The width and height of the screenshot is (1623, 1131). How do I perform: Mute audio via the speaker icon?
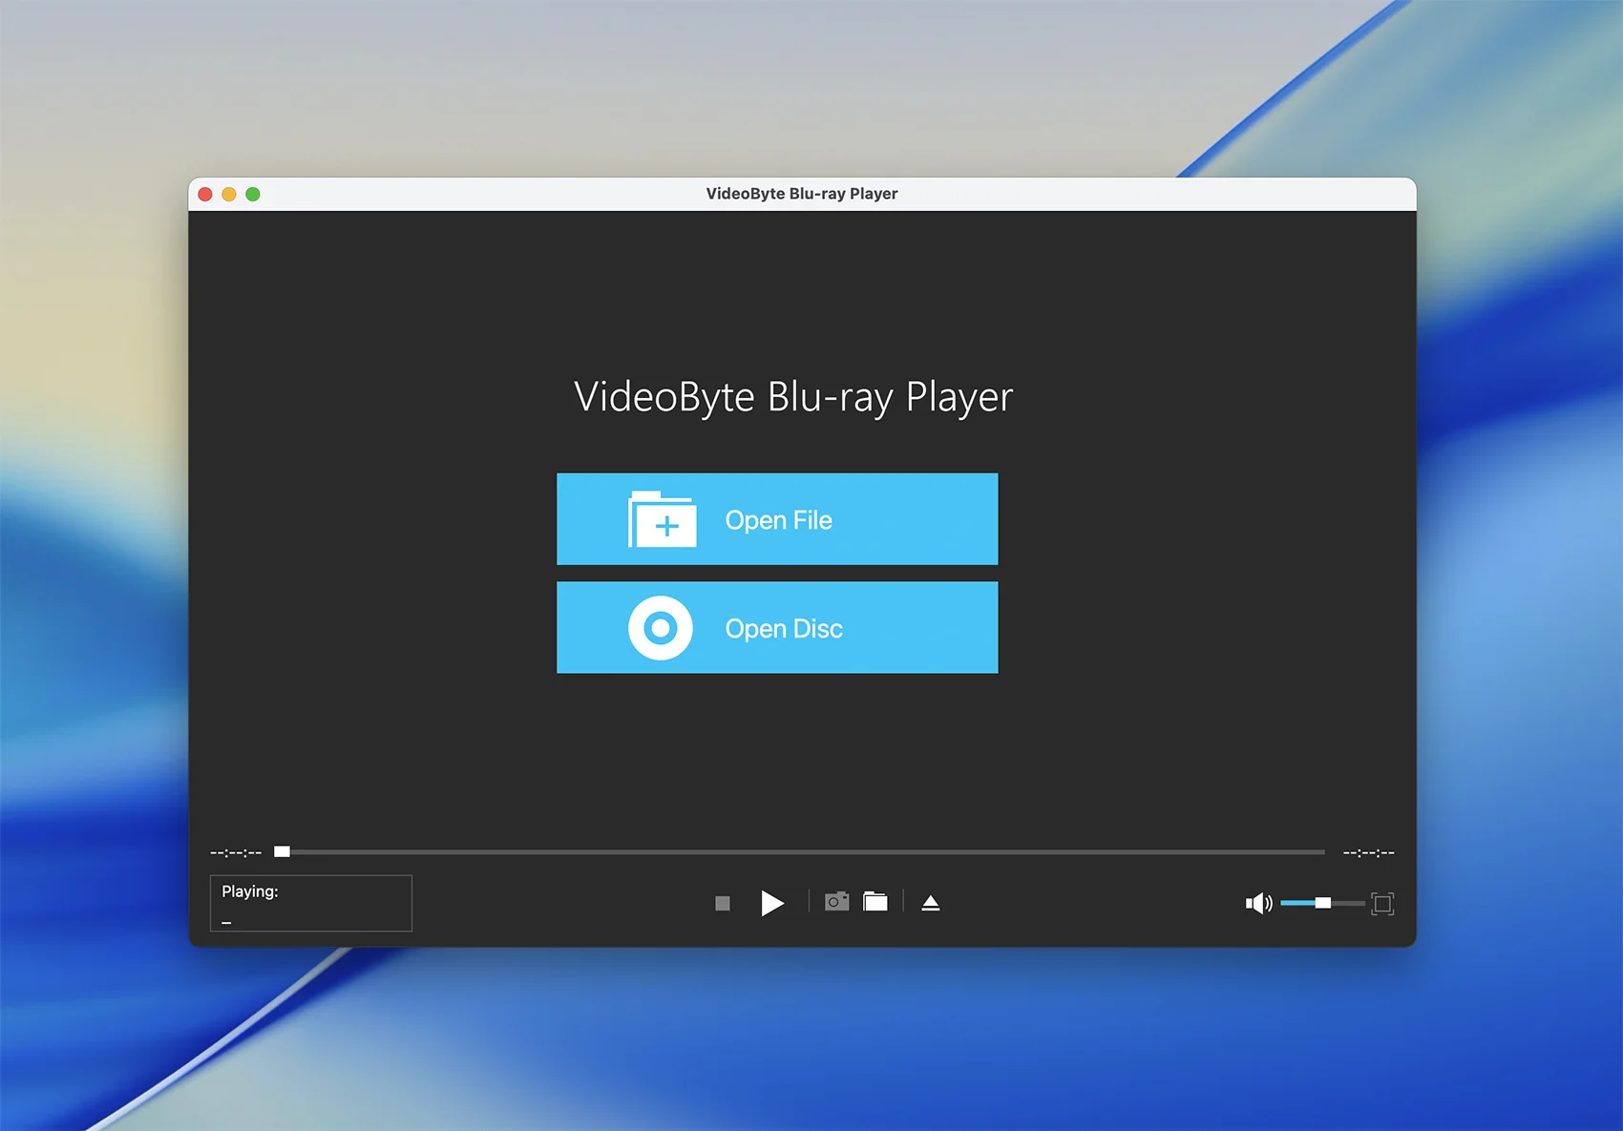point(1257,903)
